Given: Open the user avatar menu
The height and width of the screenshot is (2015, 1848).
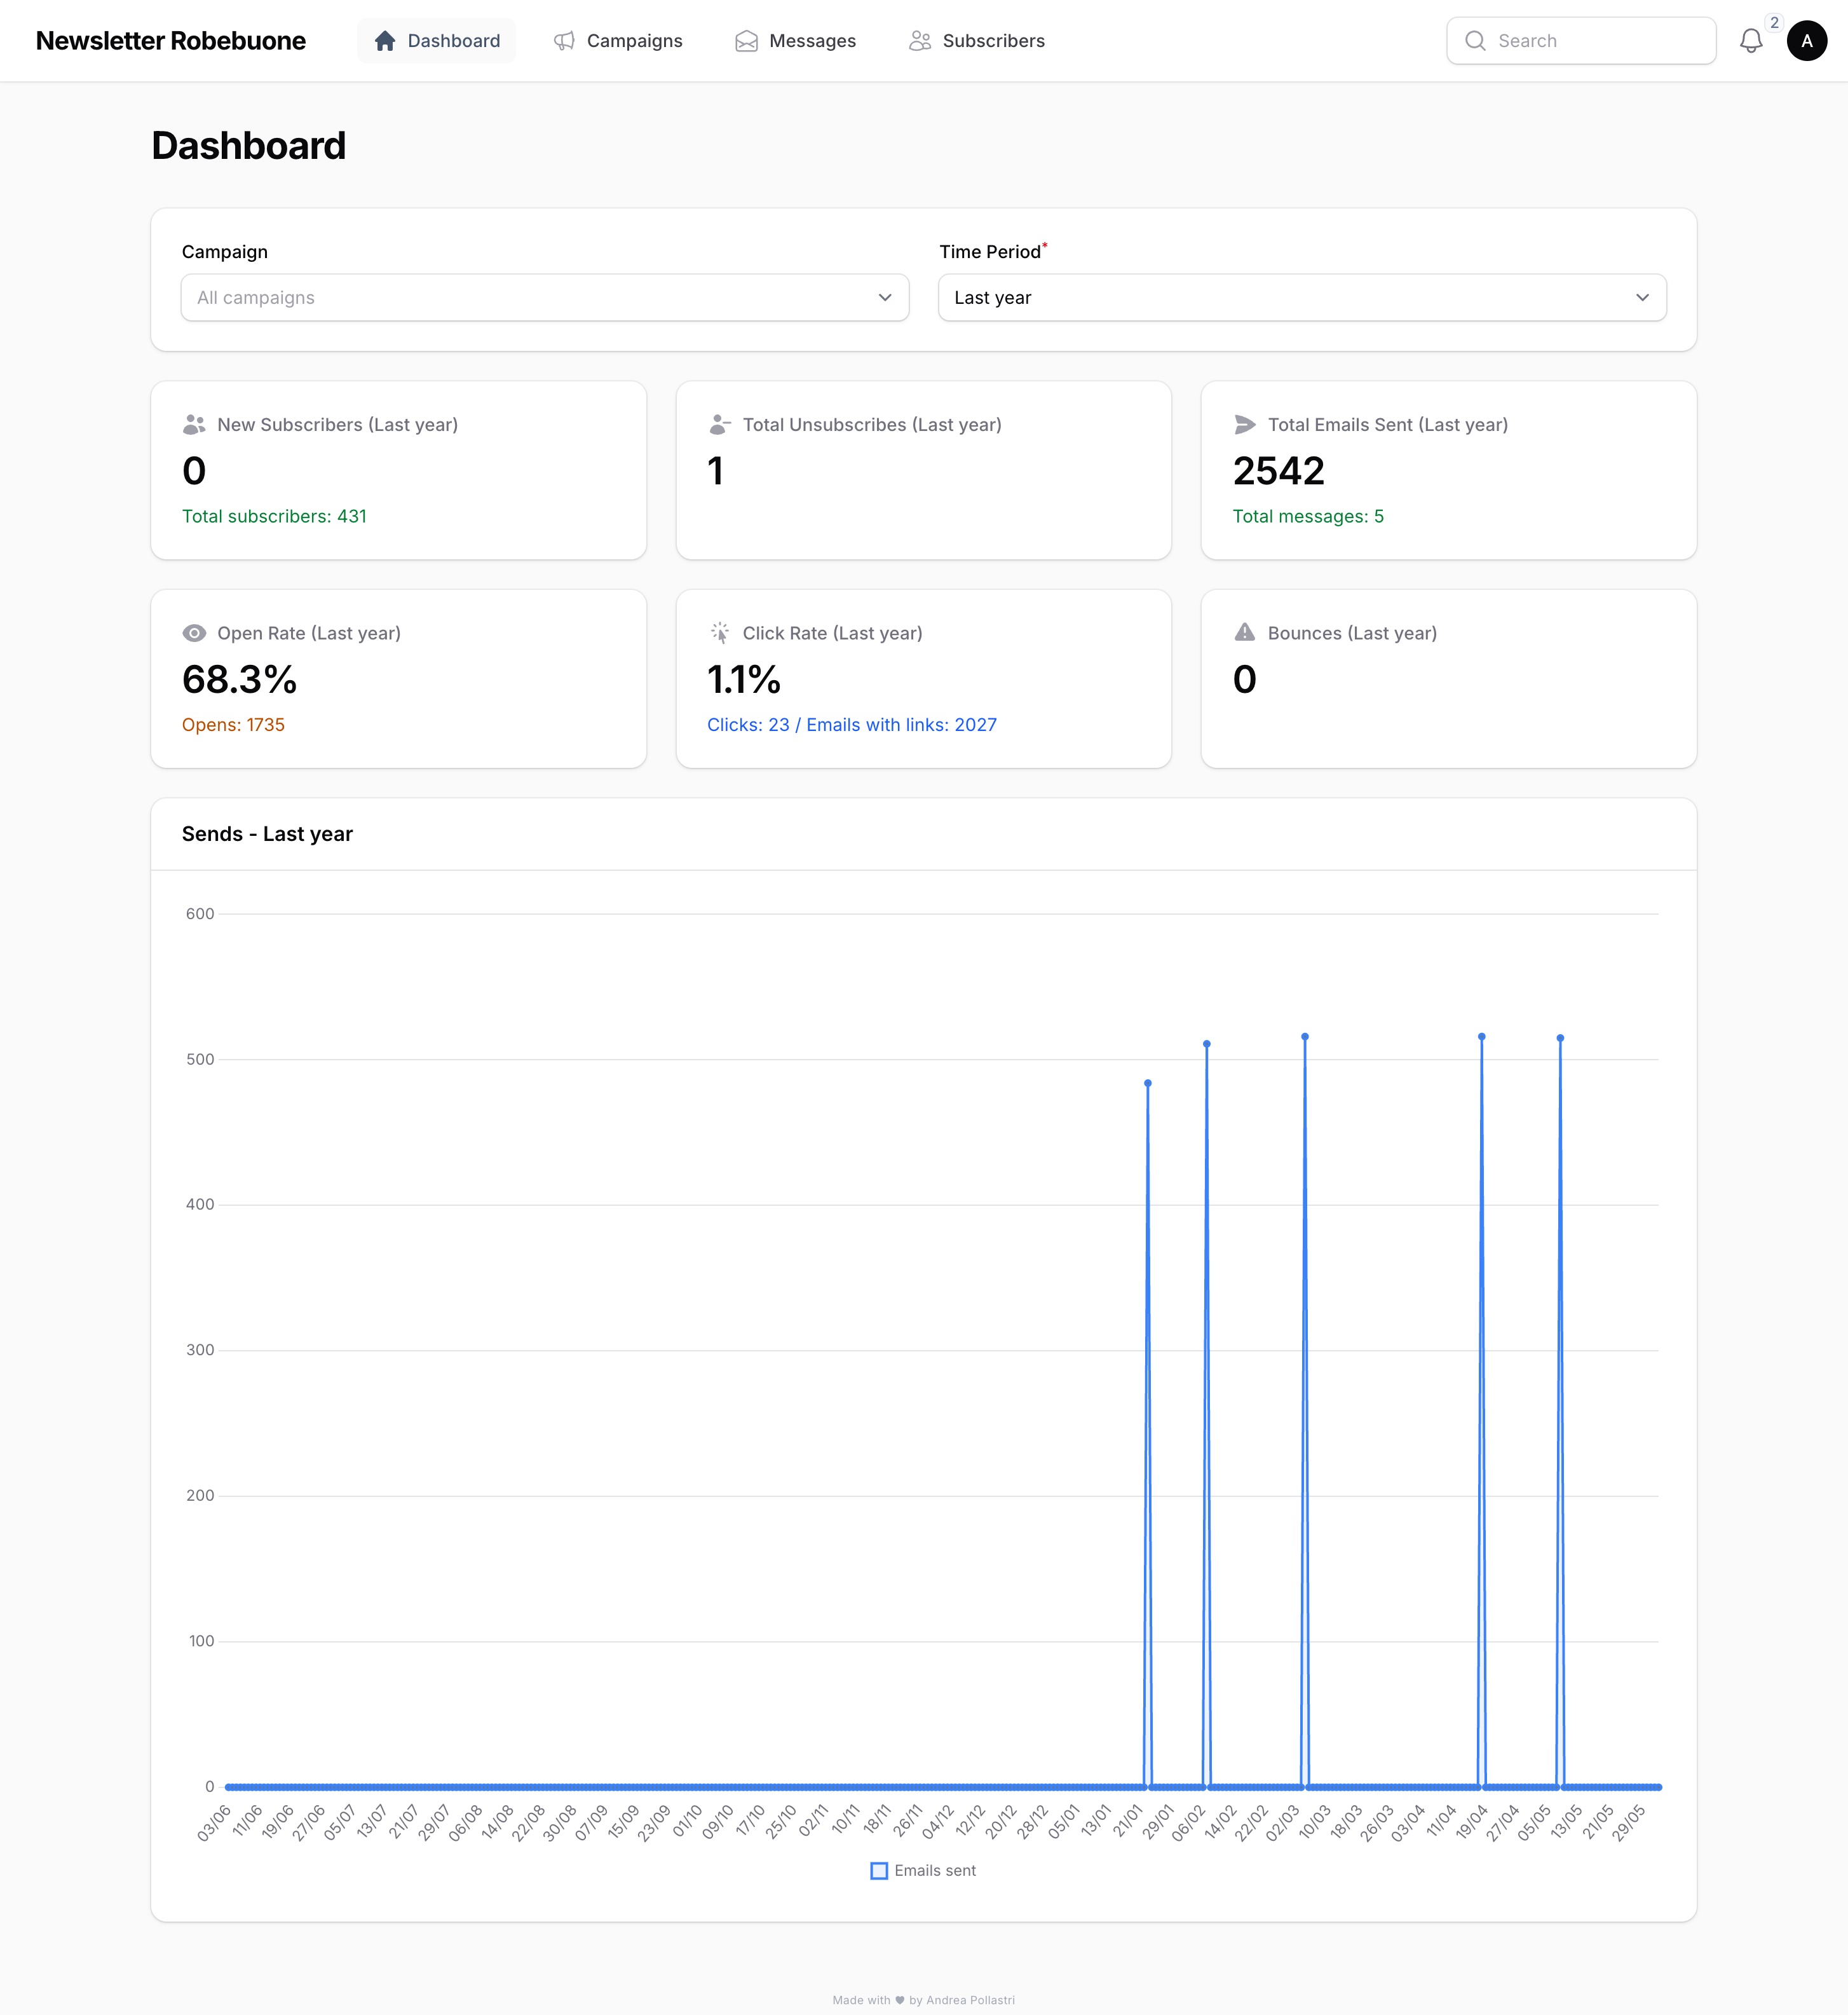Looking at the screenshot, I should point(1807,41).
